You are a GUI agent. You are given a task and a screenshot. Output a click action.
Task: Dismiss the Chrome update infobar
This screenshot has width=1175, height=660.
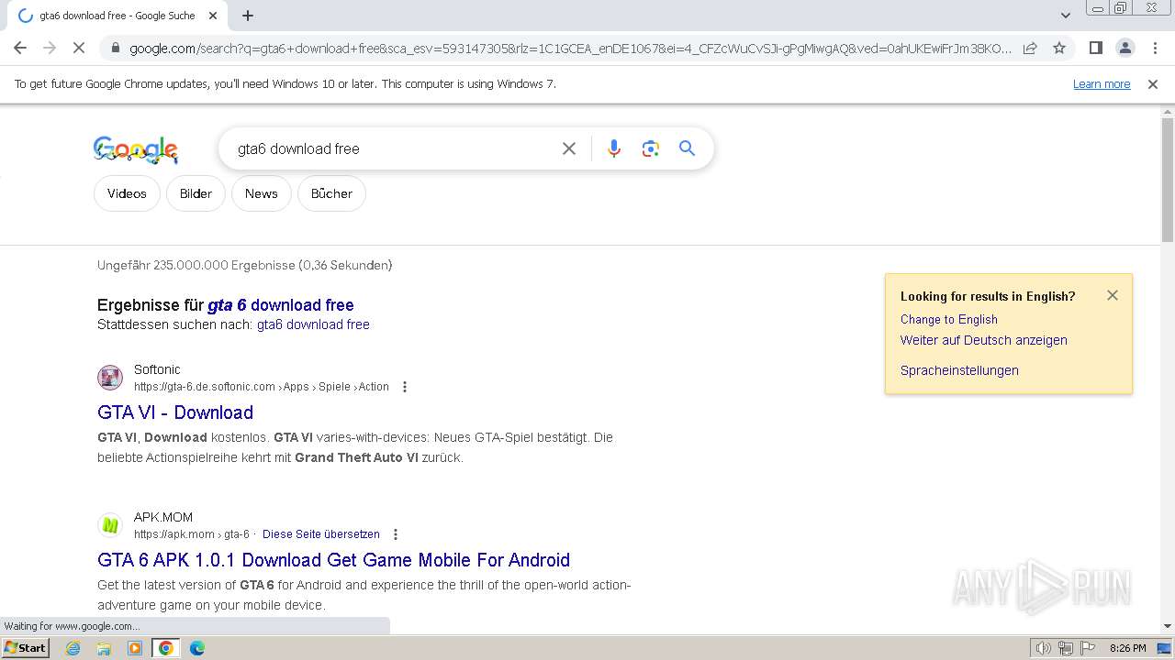1153,83
